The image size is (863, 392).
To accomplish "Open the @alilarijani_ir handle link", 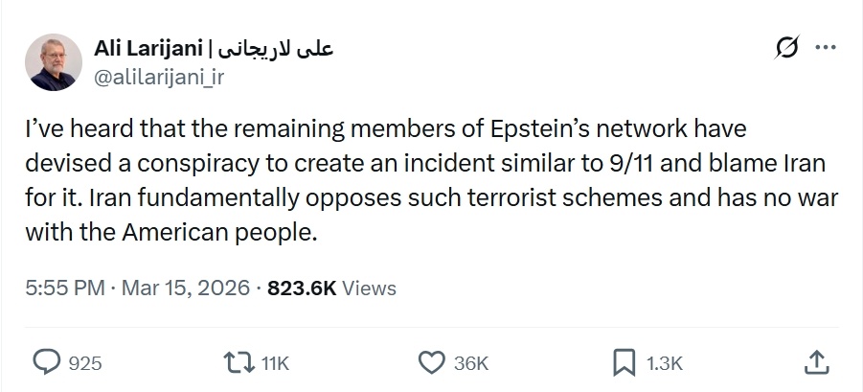I will [159, 78].
